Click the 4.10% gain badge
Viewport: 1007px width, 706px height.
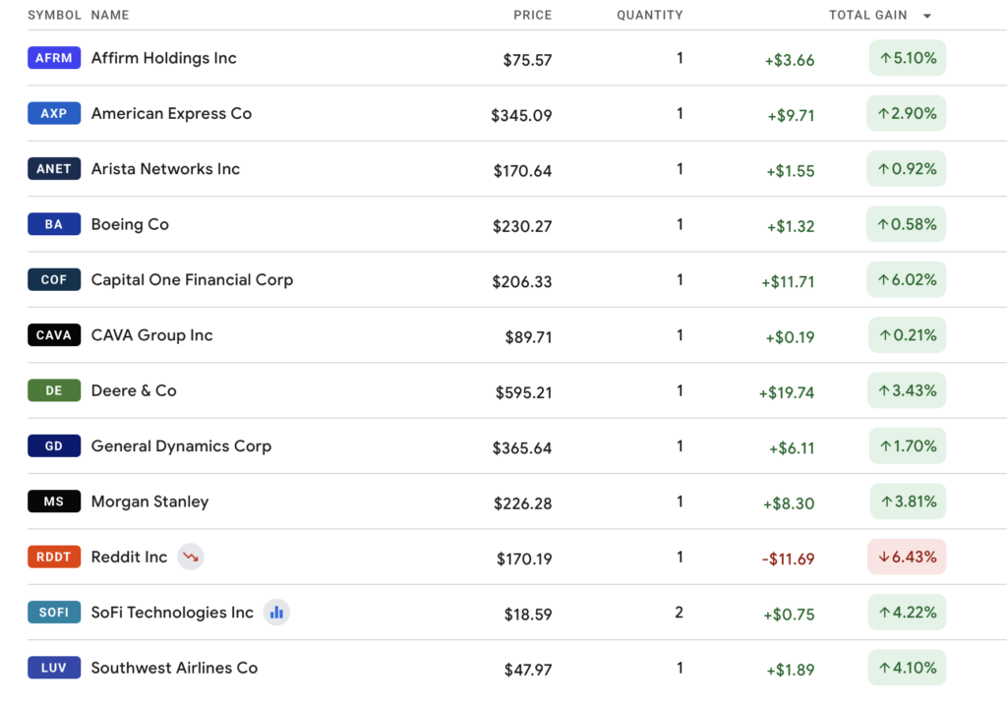coord(907,668)
